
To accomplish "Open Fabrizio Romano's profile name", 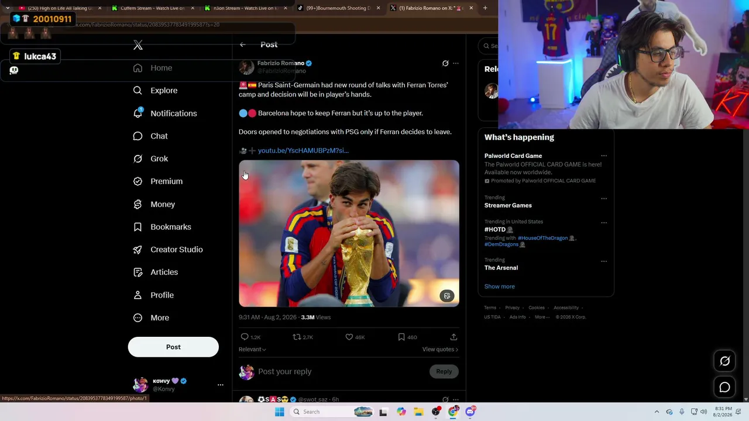I will [281, 63].
